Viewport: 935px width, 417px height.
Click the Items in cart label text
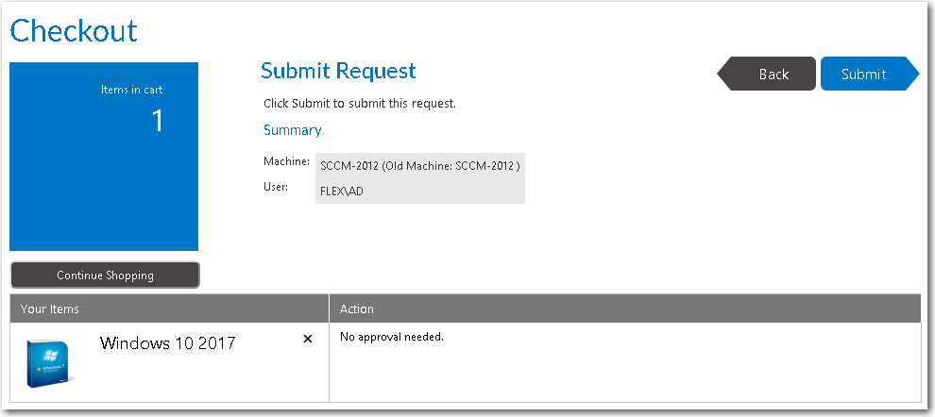132,90
